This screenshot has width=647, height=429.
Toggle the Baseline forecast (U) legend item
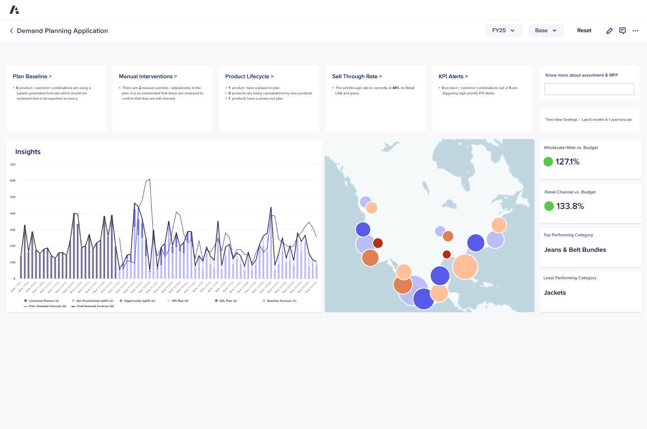pyautogui.click(x=264, y=301)
